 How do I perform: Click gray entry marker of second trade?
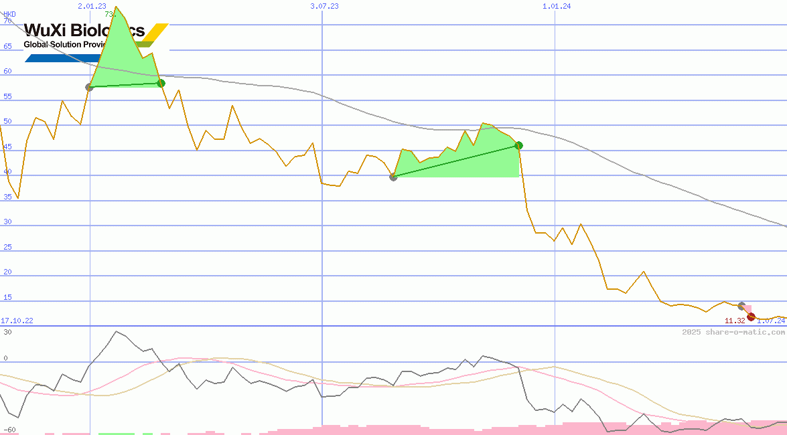pos(393,177)
